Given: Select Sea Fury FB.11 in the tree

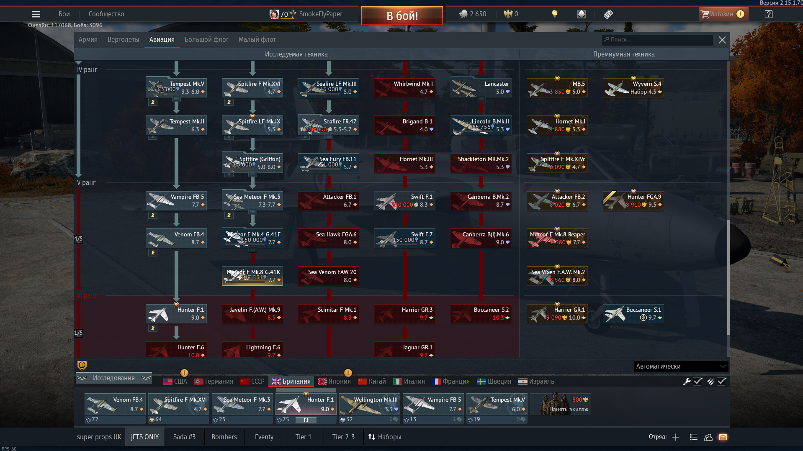Looking at the screenshot, I should (329, 163).
